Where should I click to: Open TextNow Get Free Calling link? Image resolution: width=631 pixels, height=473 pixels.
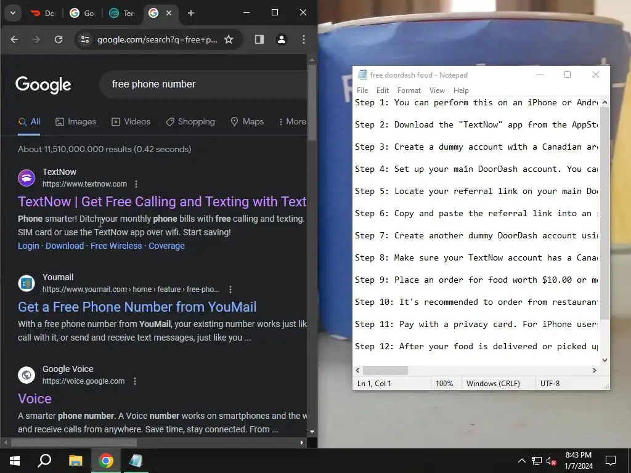[x=162, y=201]
